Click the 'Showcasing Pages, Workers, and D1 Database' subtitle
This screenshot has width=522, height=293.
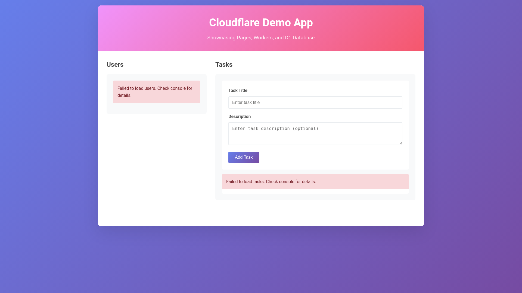pyautogui.click(x=261, y=38)
